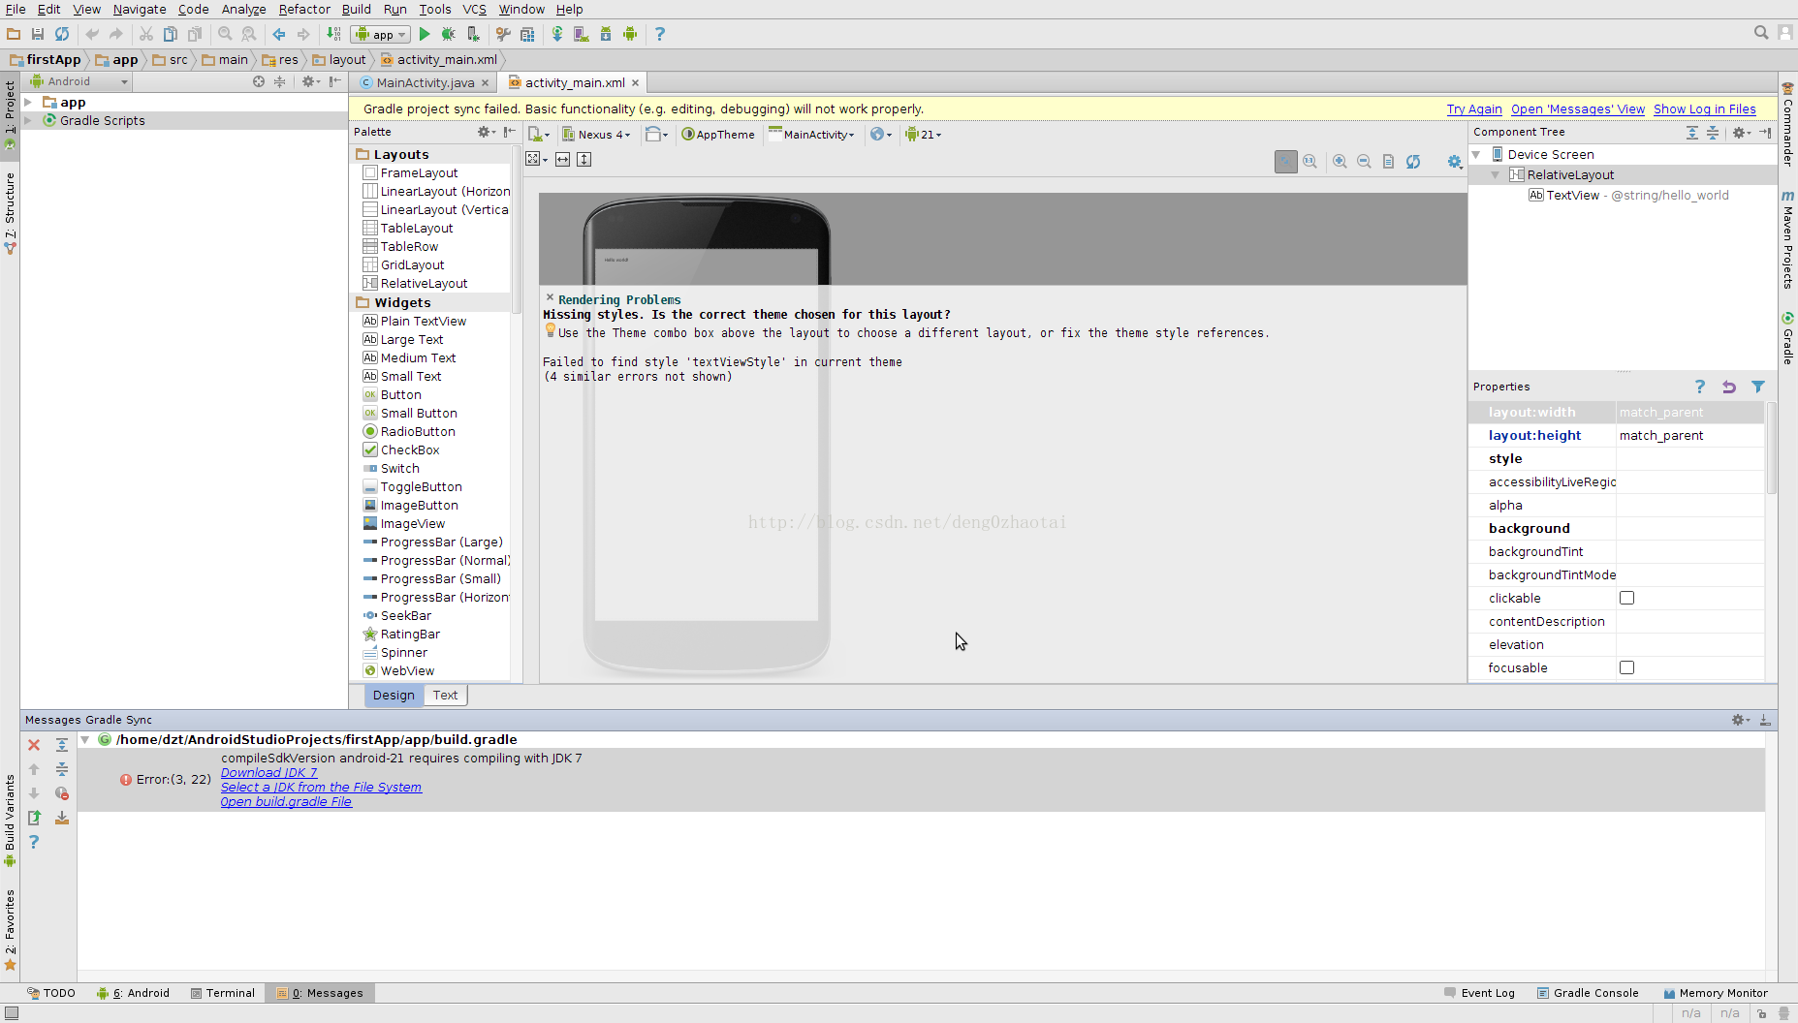Image resolution: width=1798 pixels, height=1023 pixels.
Task: Open the Refactor menu
Action: point(304,9)
